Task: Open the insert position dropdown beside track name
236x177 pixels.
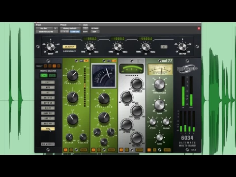Action: coord(56,29)
